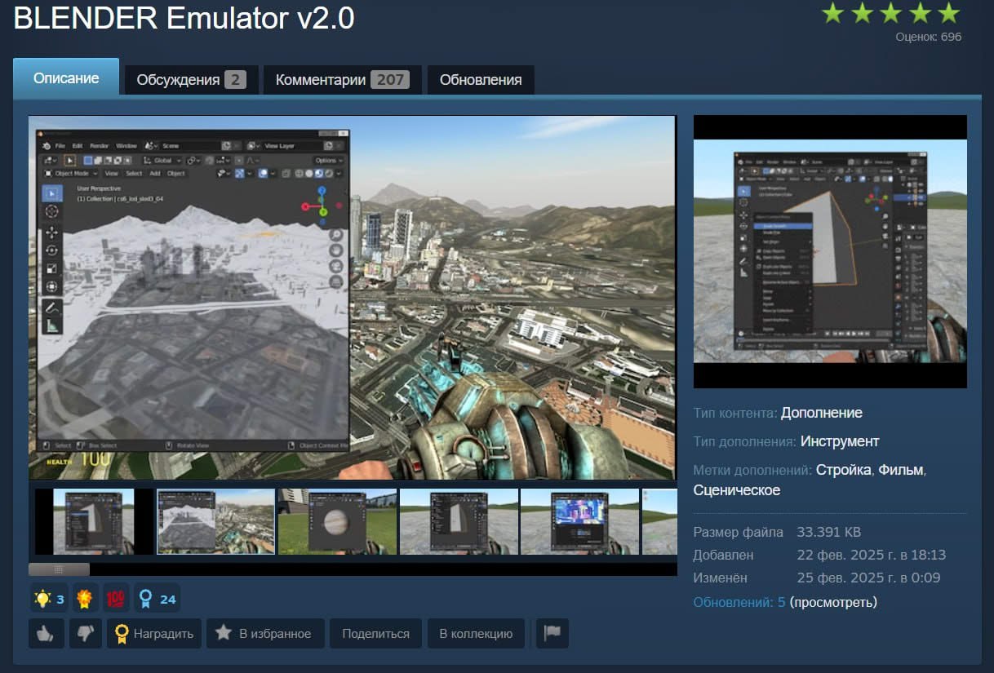Select the first thumbnail with the gray cube
The image size is (994, 673).
(x=94, y=522)
